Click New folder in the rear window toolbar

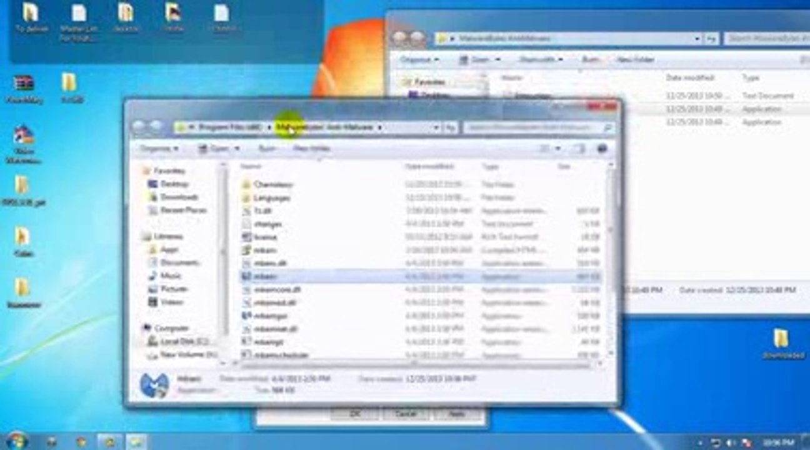click(636, 60)
